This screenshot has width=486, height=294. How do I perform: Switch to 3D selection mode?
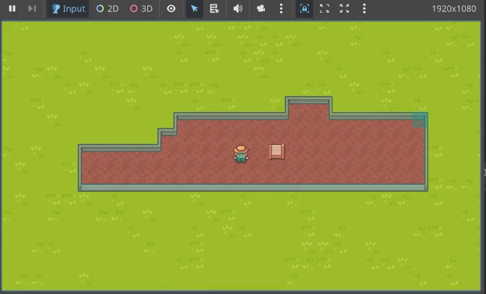pyautogui.click(x=141, y=8)
